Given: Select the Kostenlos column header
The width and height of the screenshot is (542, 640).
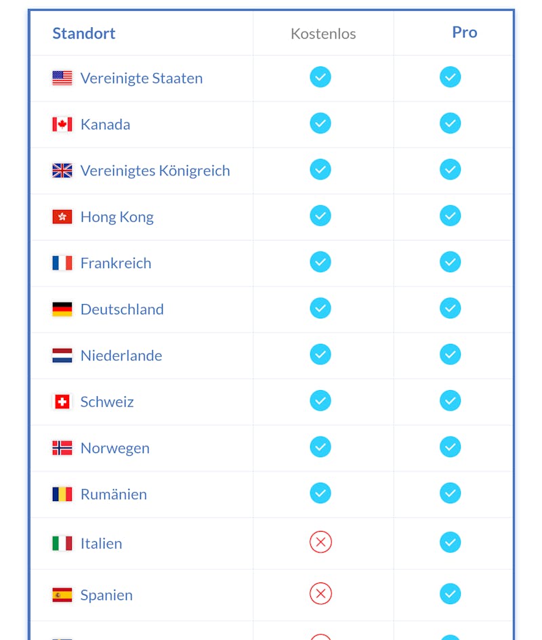Looking at the screenshot, I should [x=323, y=33].
